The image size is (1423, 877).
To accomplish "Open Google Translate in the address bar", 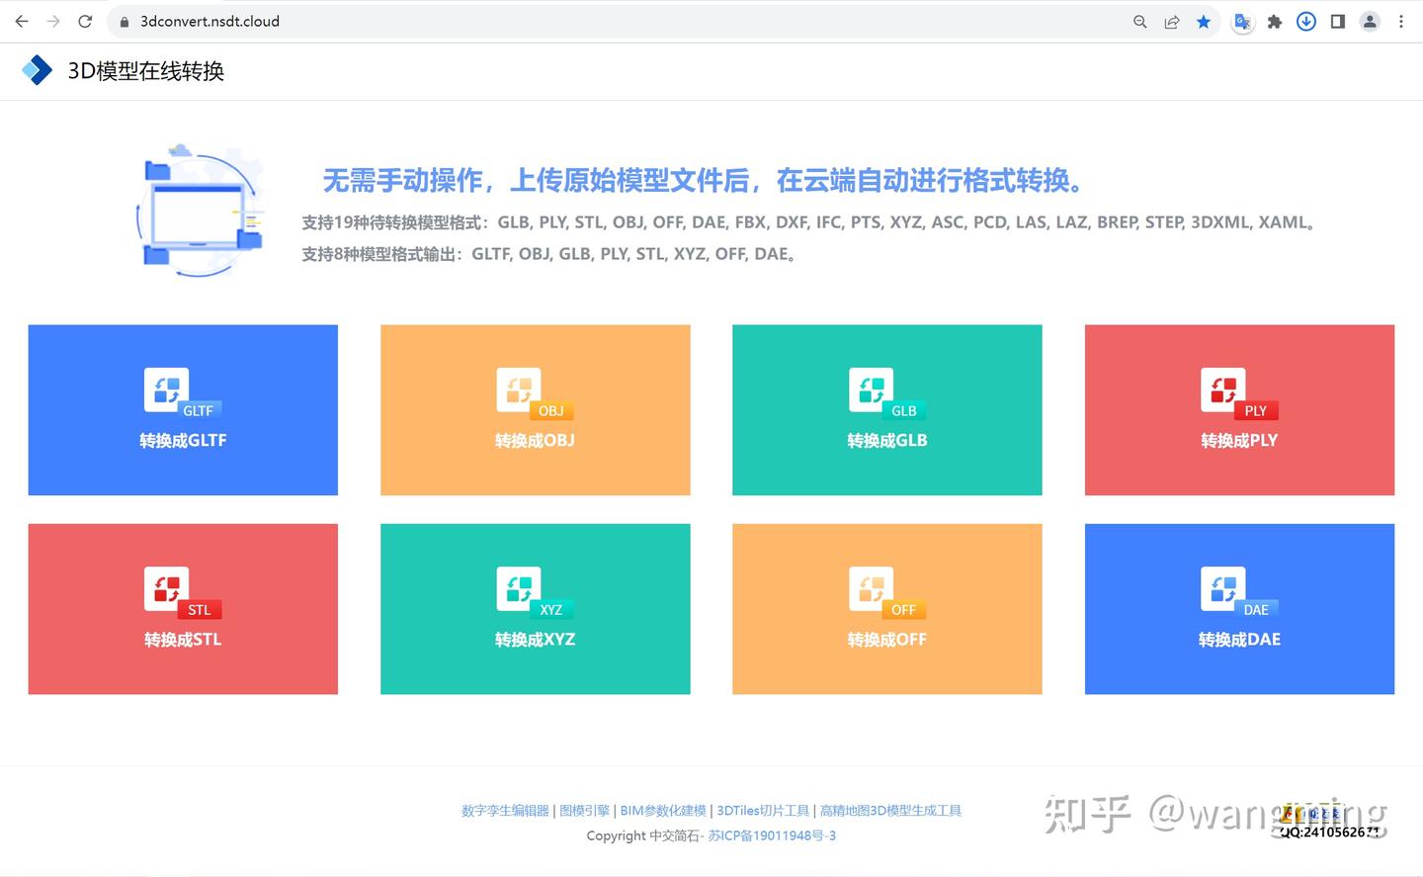I will point(1241,21).
